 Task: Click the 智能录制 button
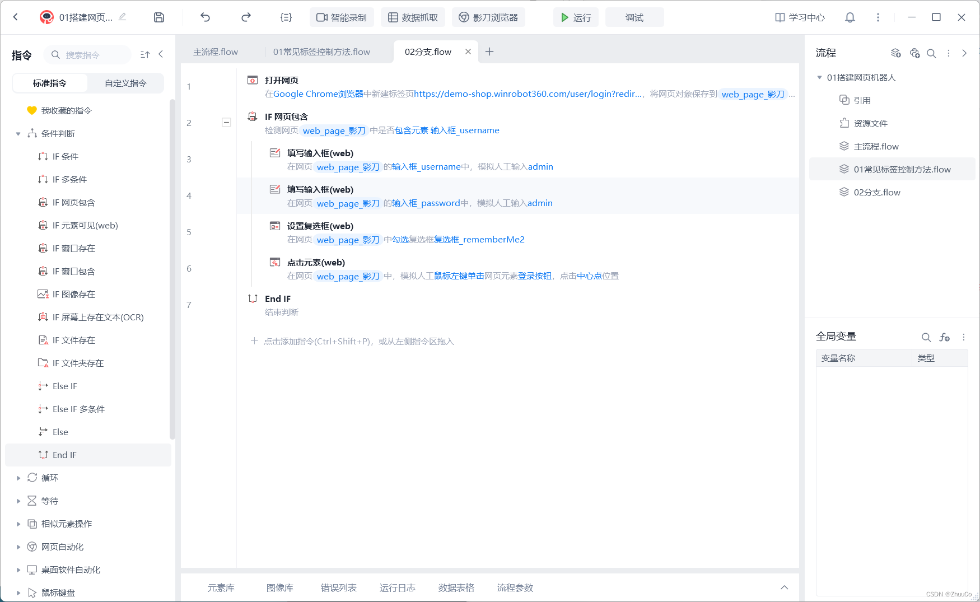click(342, 17)
